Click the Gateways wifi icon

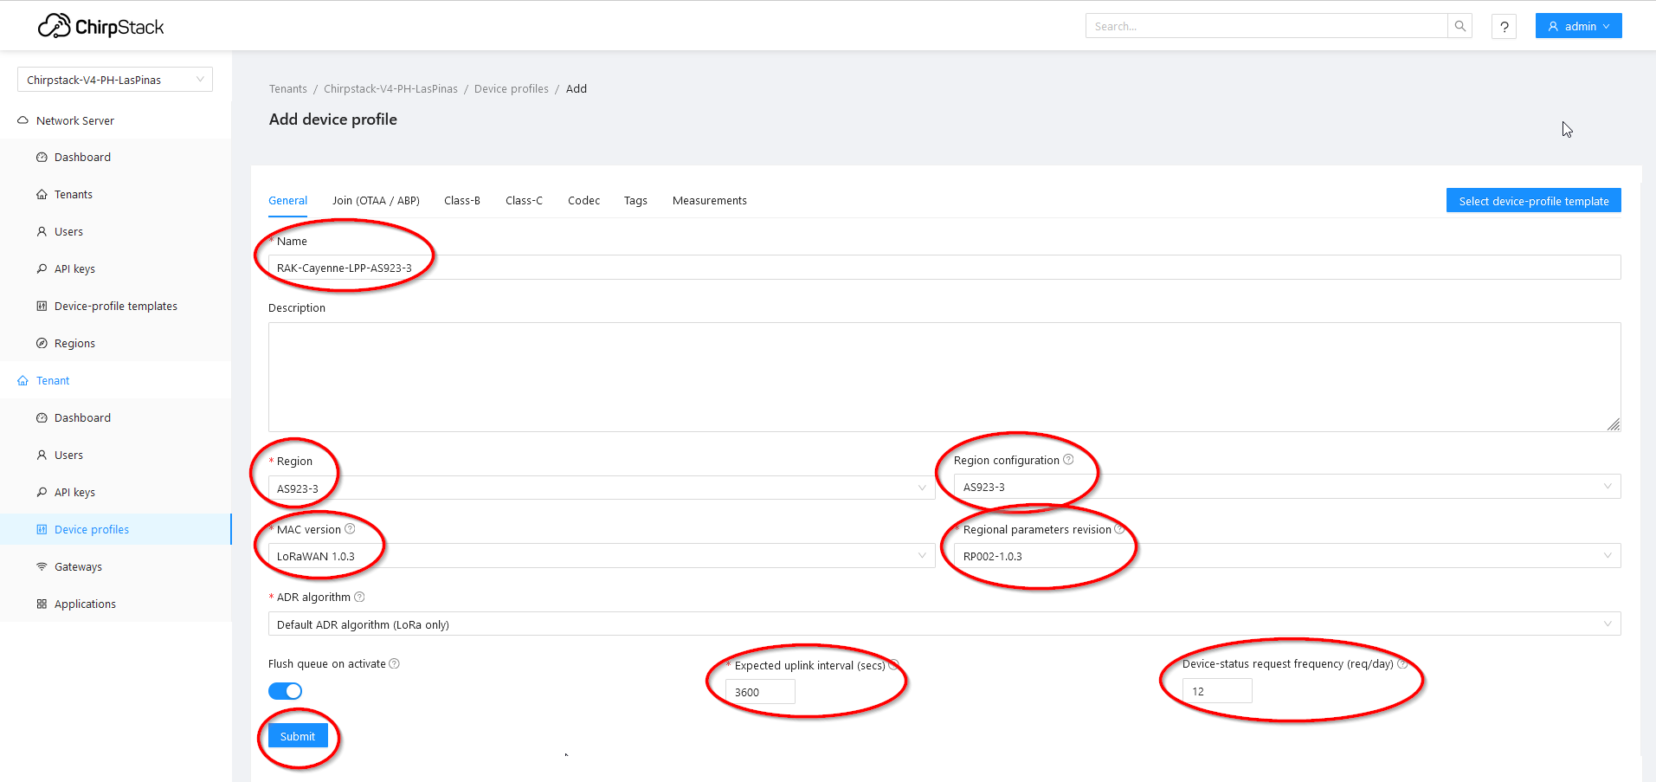(42, 566)
